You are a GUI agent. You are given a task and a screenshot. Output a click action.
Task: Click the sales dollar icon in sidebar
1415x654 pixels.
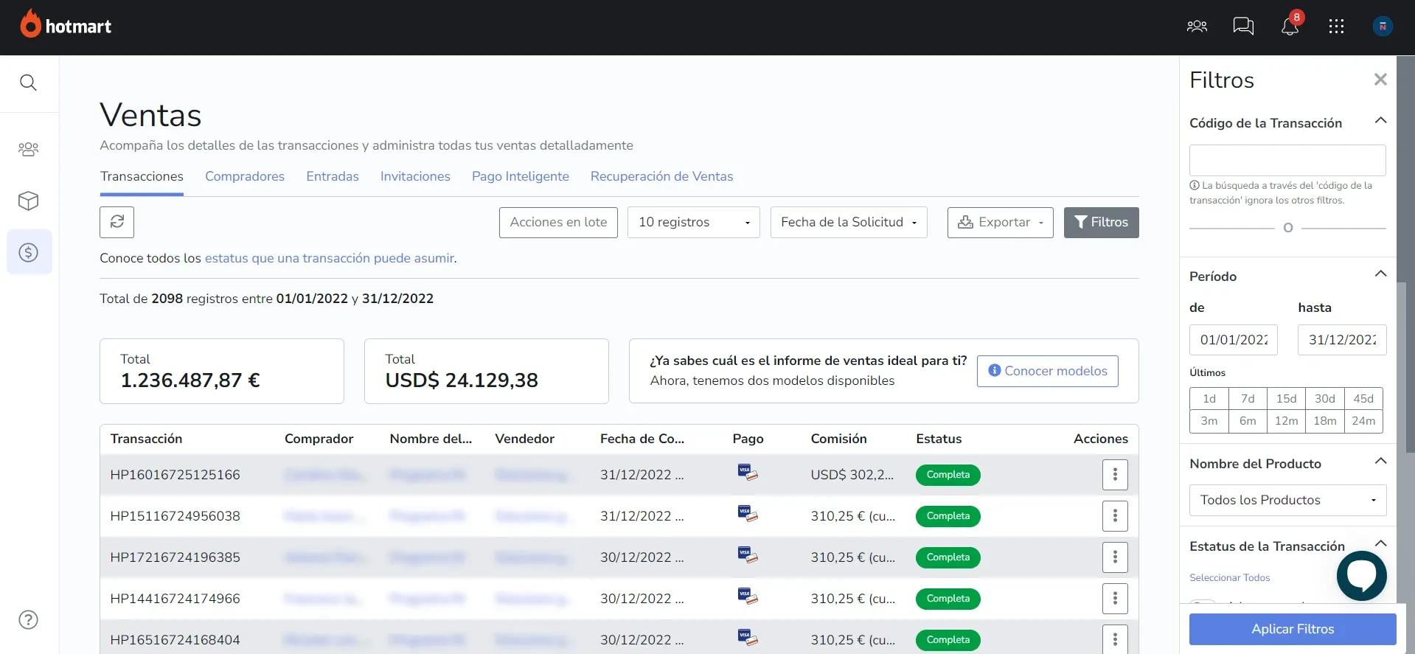pyautogui.click(x=29, y=252)
